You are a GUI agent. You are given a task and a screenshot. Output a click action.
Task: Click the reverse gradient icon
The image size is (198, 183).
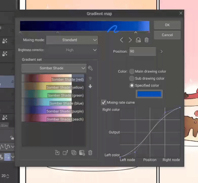pyautogui.click(x=138, y=40)
